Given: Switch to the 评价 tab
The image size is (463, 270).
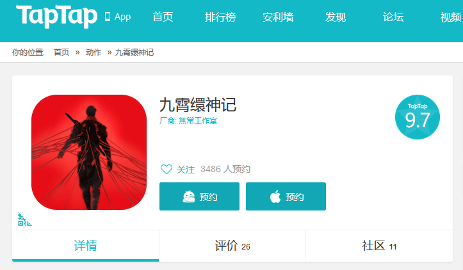Looking at the screenshot, I should 232,246.
